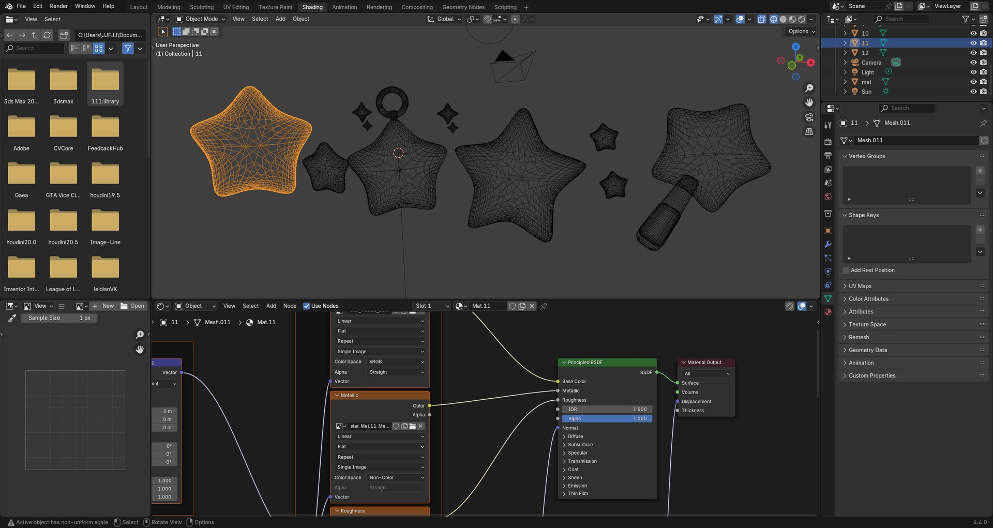The width and height of the screenshot is (993, 528).
Task: Open the Color Space sRGB dropdown
Action: click(x=396, y=362)
